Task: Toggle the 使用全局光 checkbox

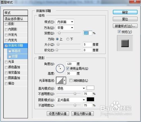Action: click(68, 69)
